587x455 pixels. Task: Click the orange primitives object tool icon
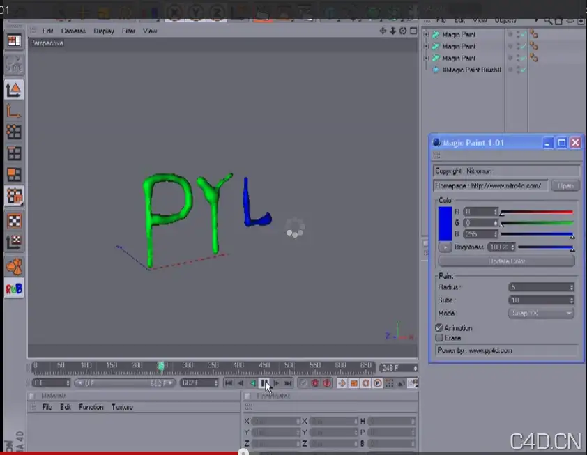(14, 266)
